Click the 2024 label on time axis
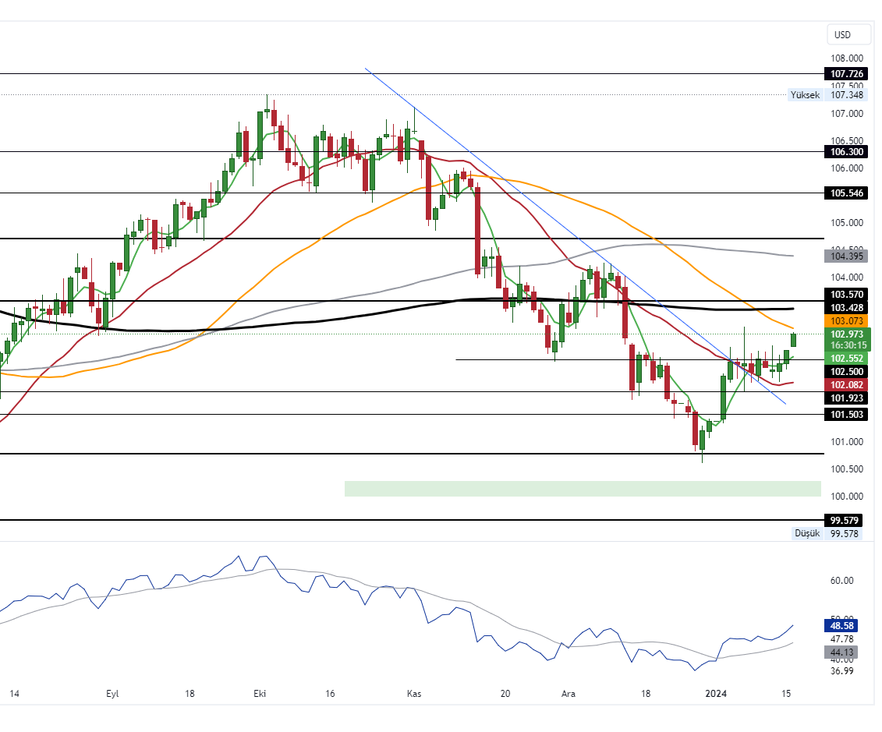 (x=716, y=693)
